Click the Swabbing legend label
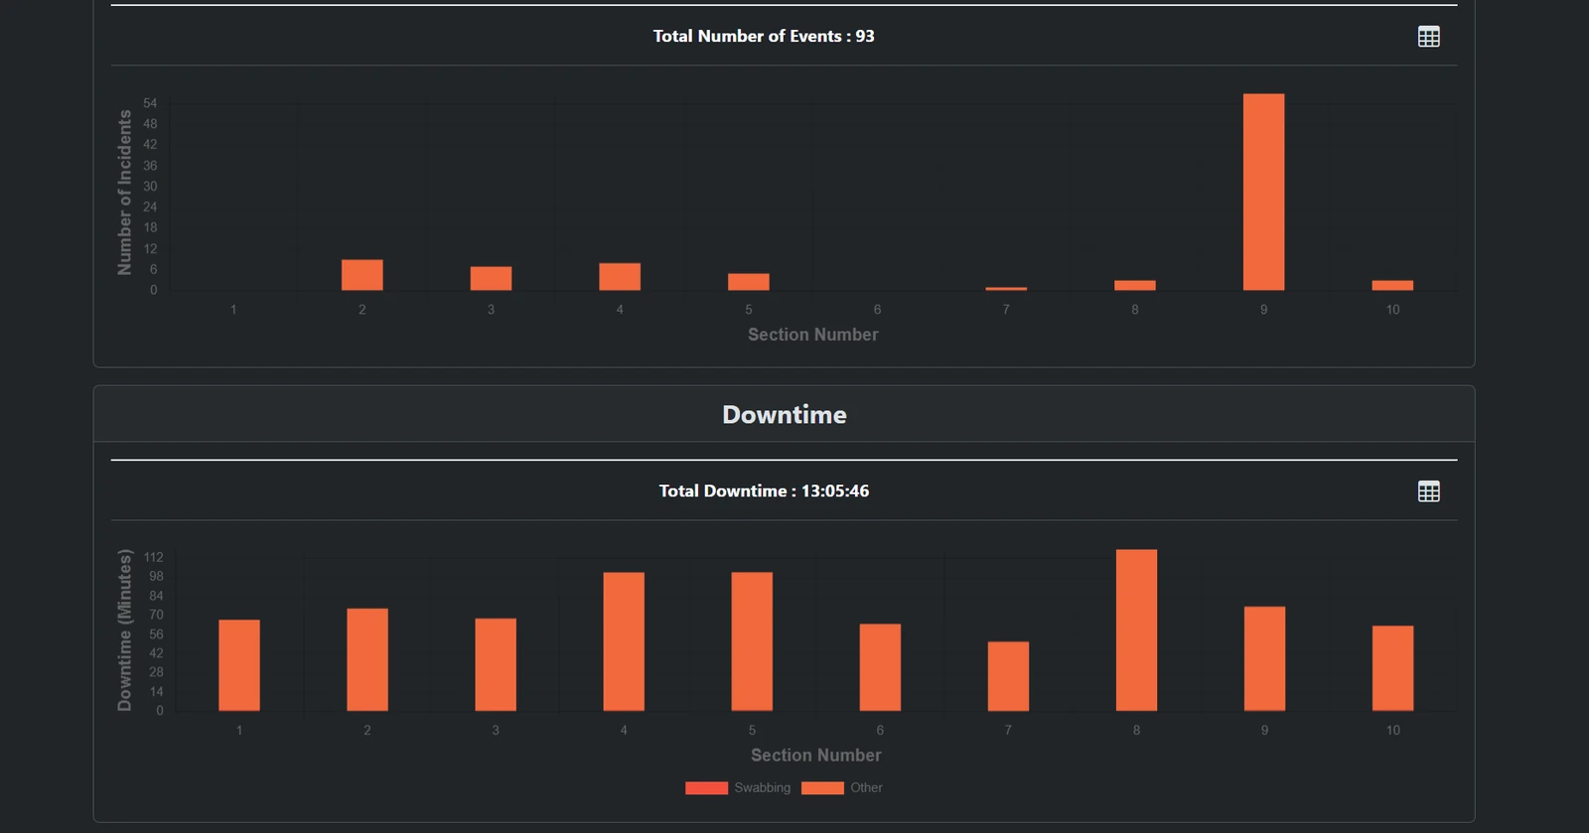The width and height of the screenshot is (1589, 833). [x=763, y=788]
